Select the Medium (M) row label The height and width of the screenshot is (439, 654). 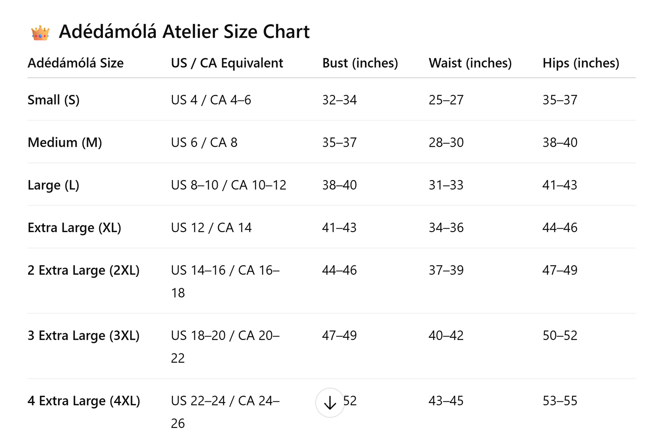click(65, 142)
